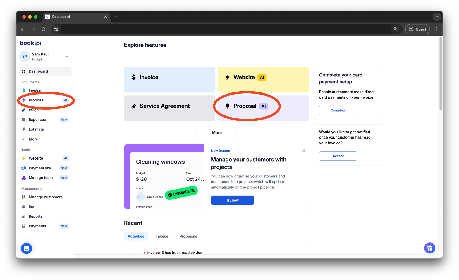Screen dimensions: 459x280
Task: Click Complete for card payment setup
Action: tap(338, 110)
